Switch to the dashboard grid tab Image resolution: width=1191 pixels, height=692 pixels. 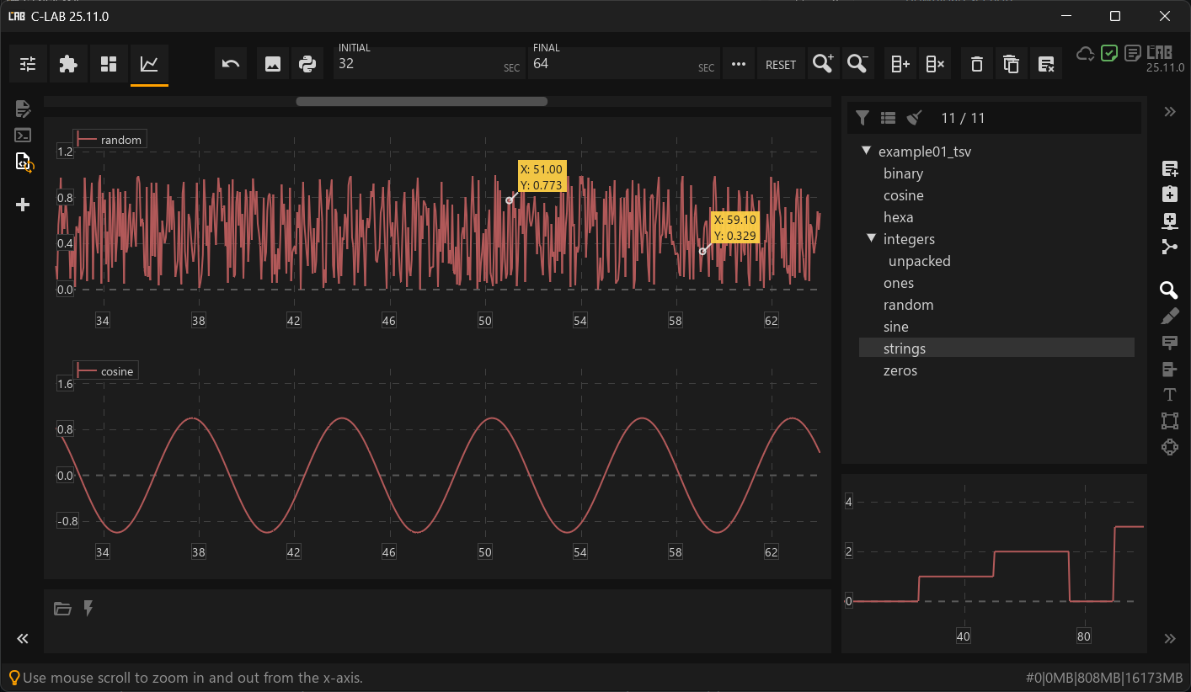pyautogui.click(x=109, y=64)
